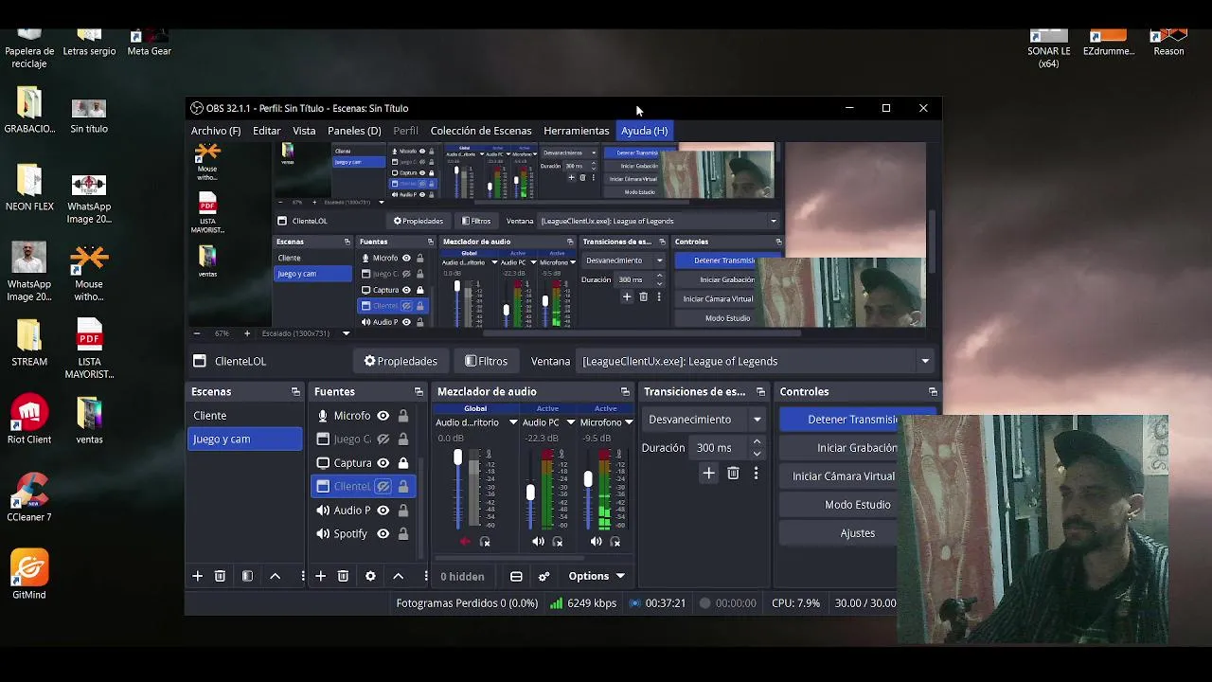
Task: Click the Audio d...ritorio volume fader
Action: pyautogui.click(x=457, y=459)
